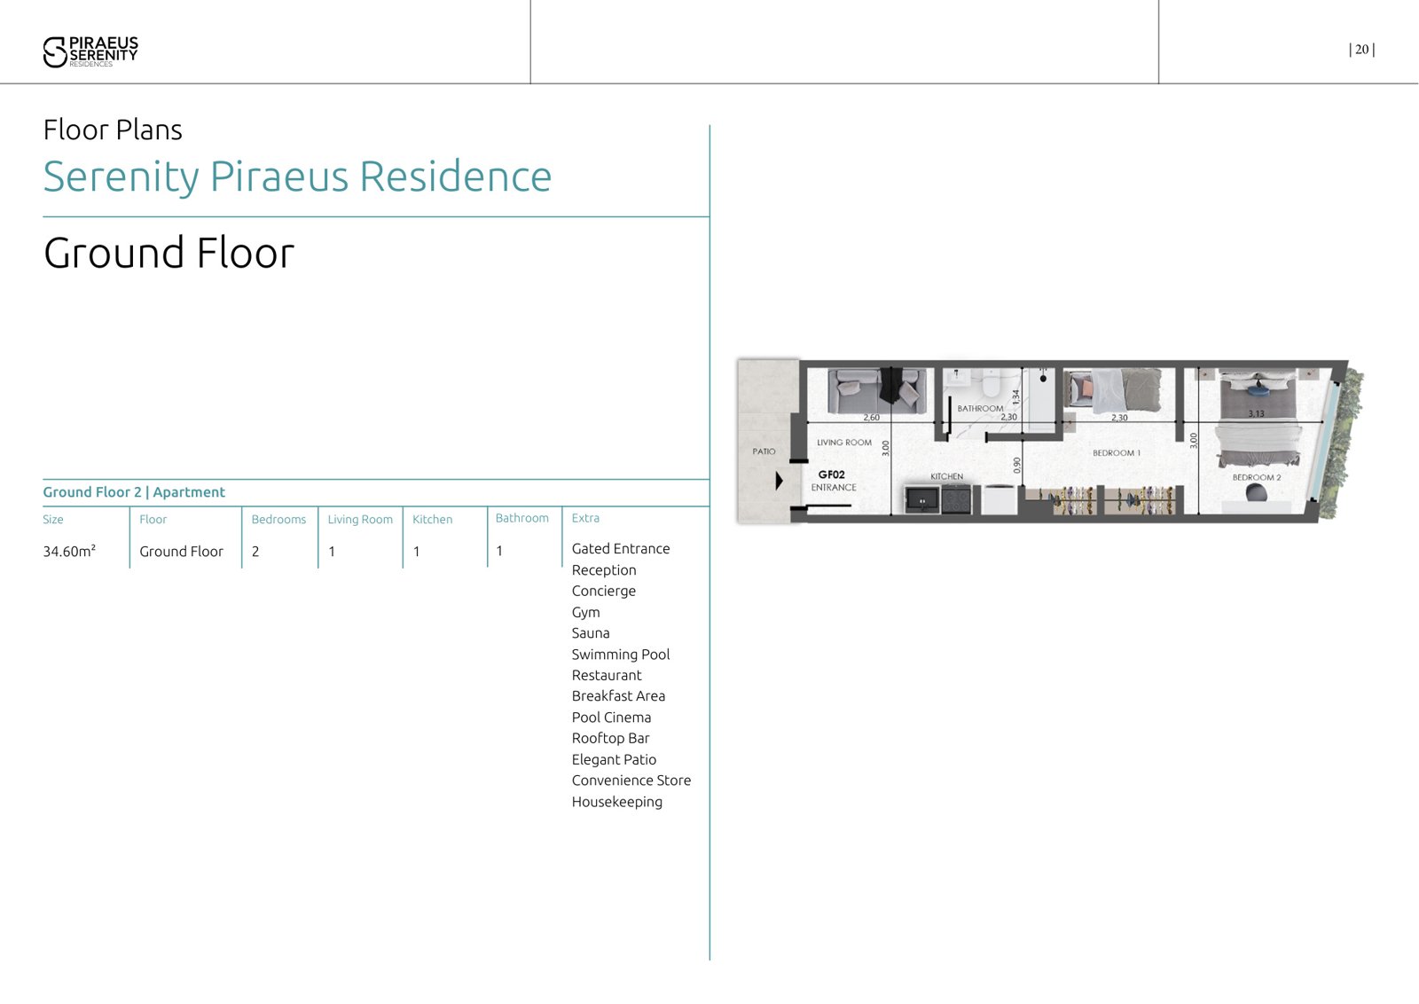Image resolution: width=1419 pixels, height=1004 pixels.
Task: Select the 'Ground Floor' table value
Action: tap(181, 551)
